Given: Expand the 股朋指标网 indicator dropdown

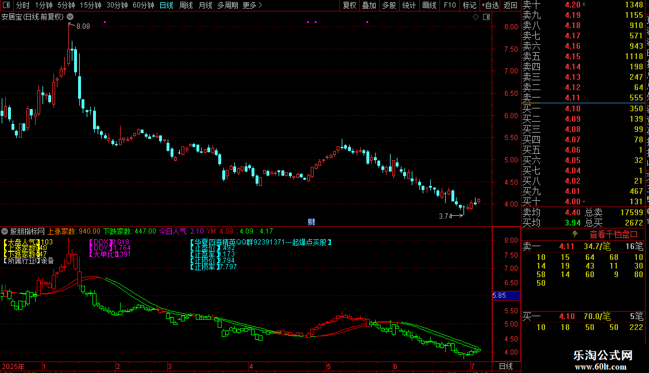Looking at the screenshot, I should [5, 231].
